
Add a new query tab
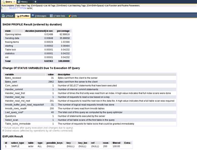click(x=35, y=2)
